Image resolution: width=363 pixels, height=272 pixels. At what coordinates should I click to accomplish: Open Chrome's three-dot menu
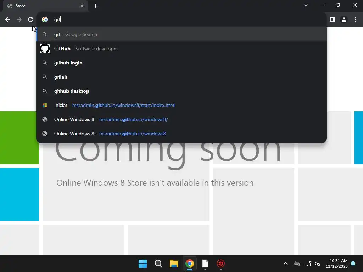point(355,19)
